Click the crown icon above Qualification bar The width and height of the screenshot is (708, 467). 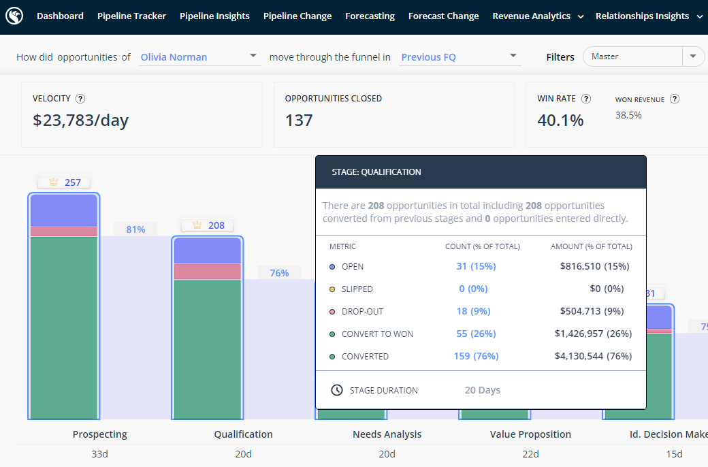tap(197, 225)
